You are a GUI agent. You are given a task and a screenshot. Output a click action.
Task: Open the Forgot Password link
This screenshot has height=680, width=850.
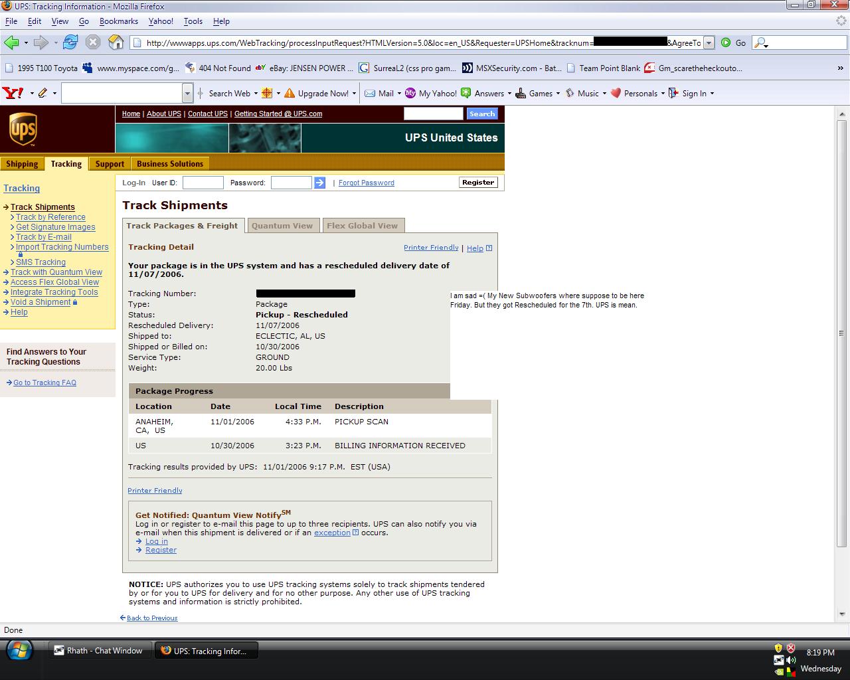(x=367, y=183)
